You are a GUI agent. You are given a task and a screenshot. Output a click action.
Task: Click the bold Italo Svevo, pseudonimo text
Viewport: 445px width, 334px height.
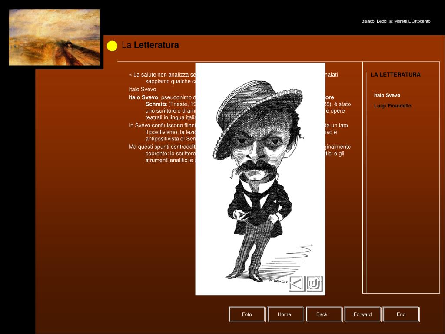(162, 97)
